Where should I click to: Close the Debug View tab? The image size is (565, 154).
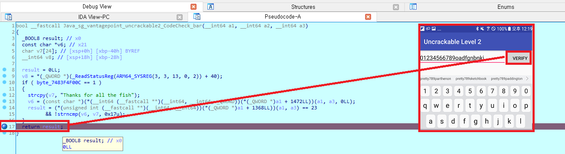(x=194, y=7)
